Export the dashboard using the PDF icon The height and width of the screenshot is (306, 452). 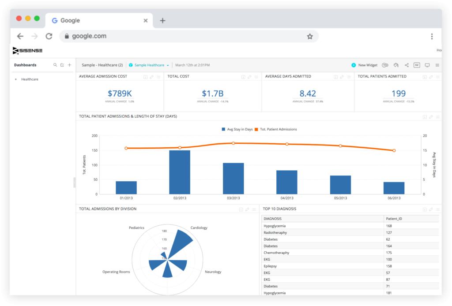tap(417, 65)
